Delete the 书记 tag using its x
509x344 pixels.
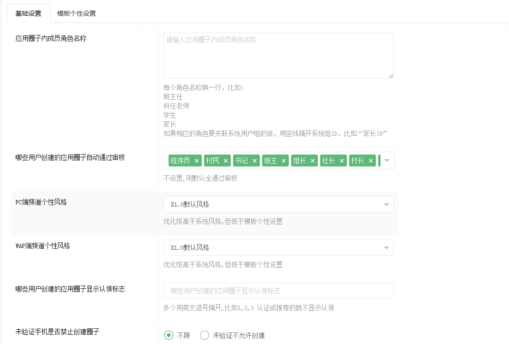pos(255,161)
